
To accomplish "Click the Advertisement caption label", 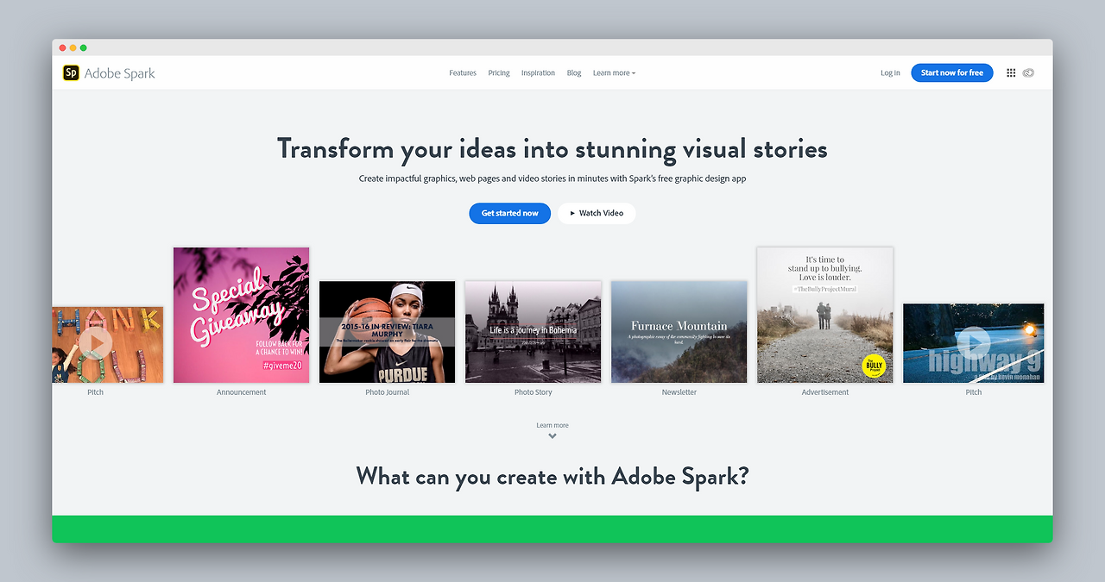I will point(825,392).
